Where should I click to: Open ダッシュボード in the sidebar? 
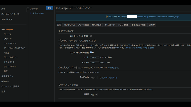10,66
